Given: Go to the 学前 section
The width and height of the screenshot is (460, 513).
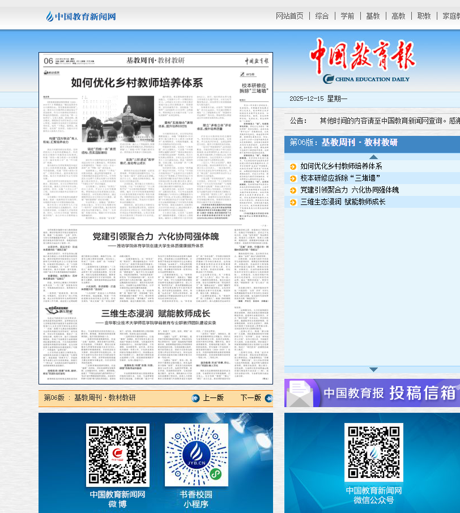Looking at the screenshot, I should (347, 16).
